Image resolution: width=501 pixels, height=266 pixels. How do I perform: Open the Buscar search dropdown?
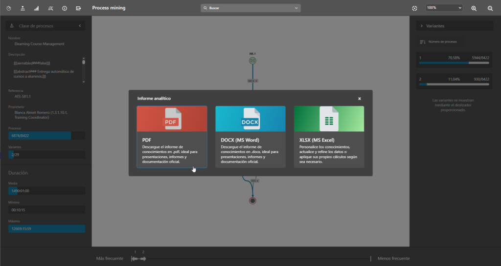[x=250, y=8]
